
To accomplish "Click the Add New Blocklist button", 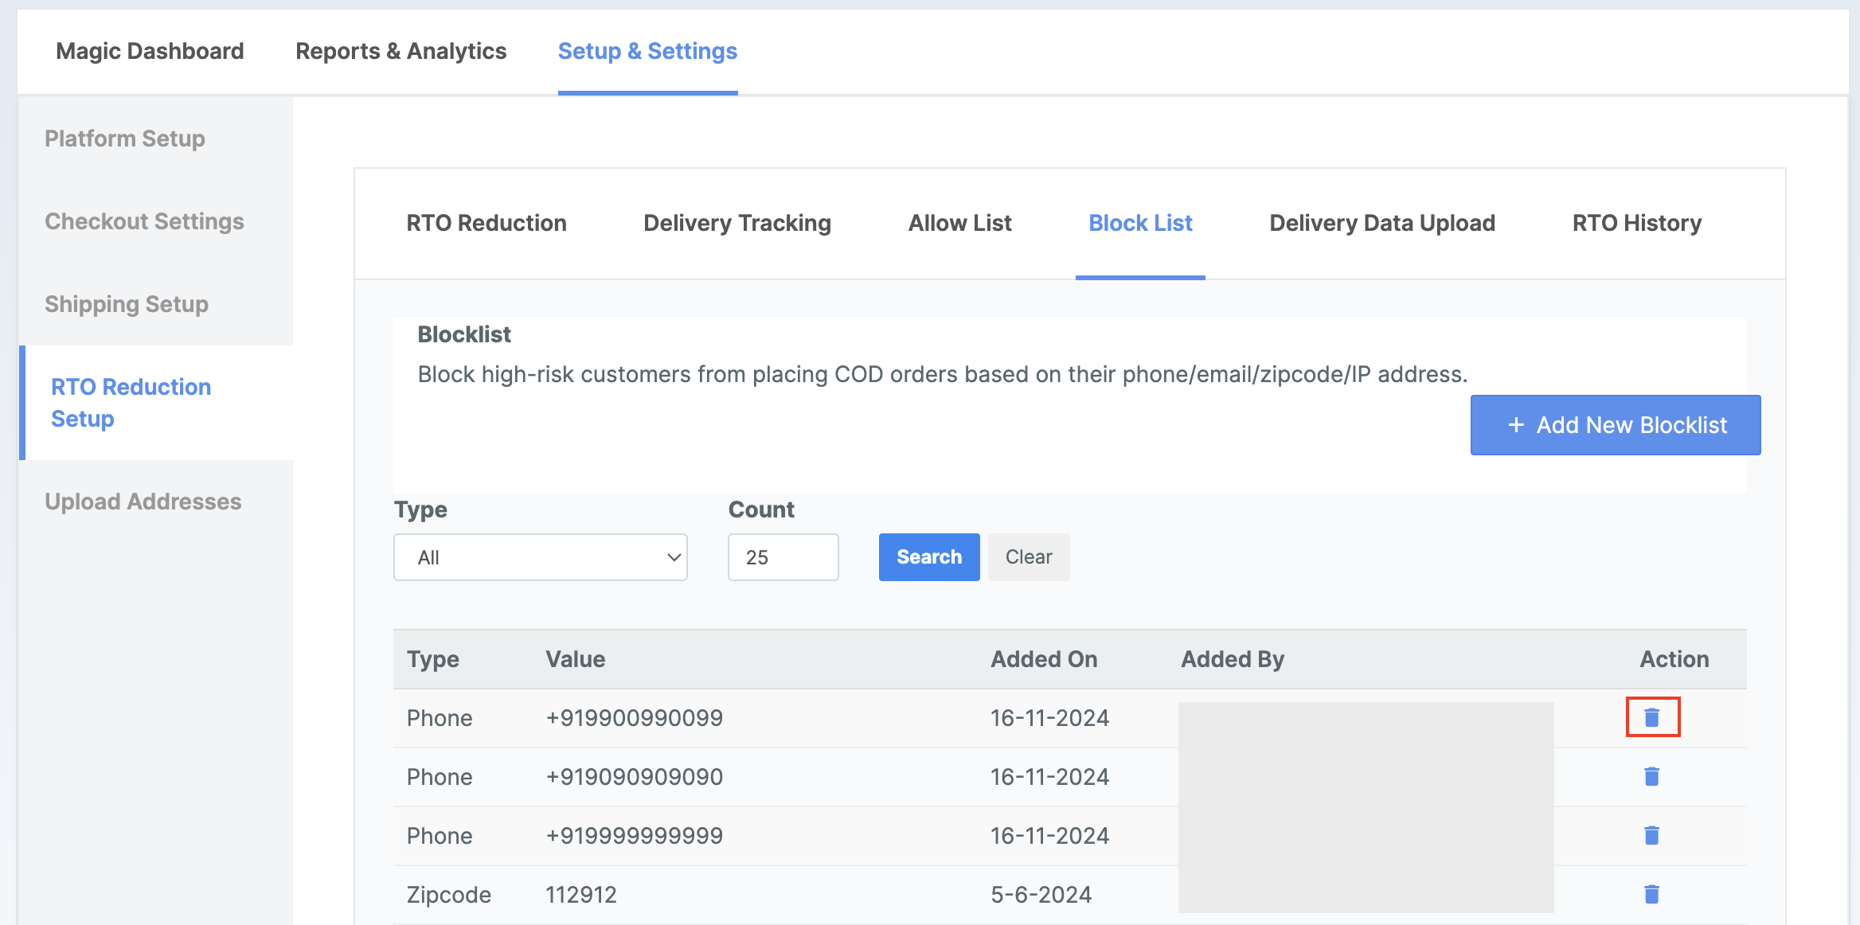I will (x=1616, y=425).
